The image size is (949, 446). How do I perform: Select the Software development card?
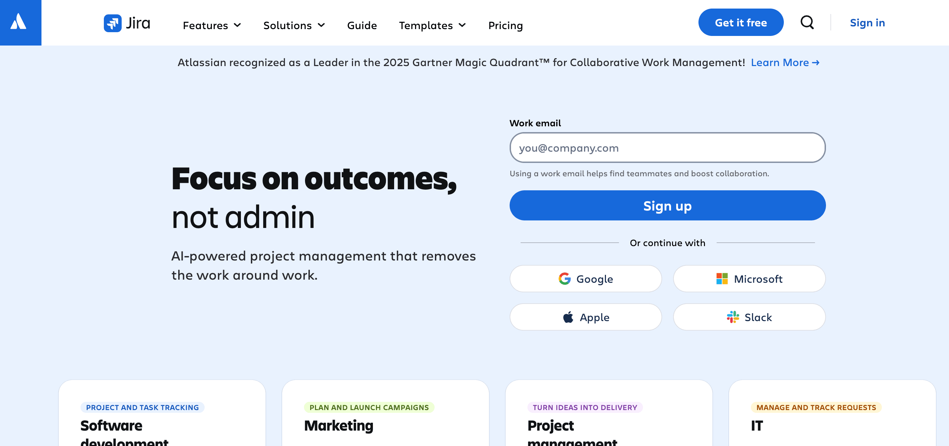[162, 420]
